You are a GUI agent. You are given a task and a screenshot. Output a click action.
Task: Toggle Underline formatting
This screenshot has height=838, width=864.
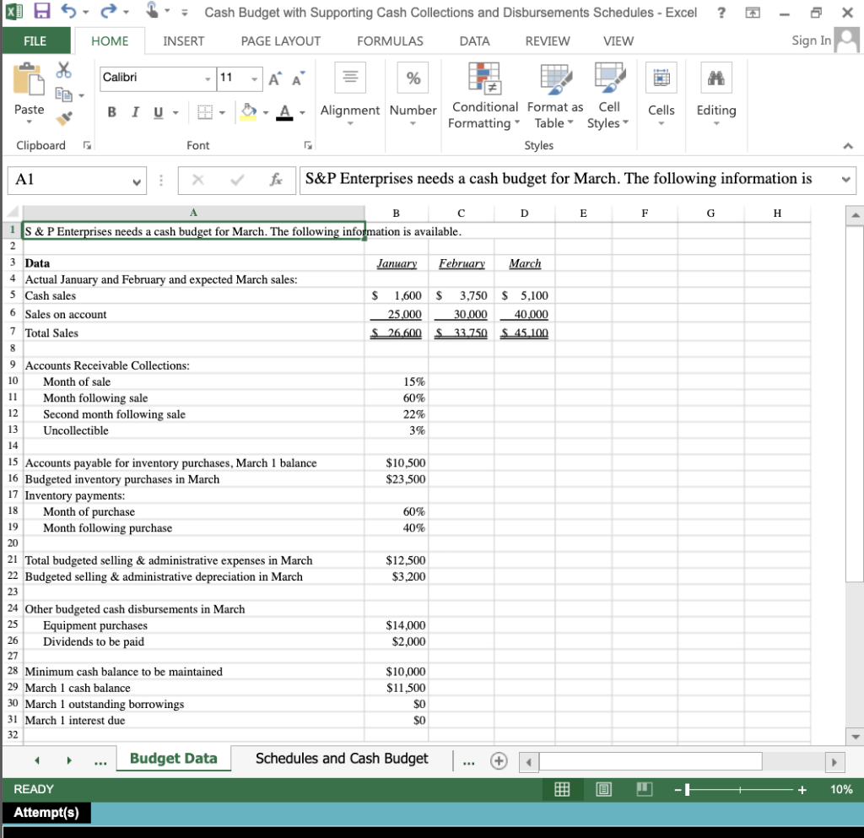pyautogui.click(x=158, y=112)
